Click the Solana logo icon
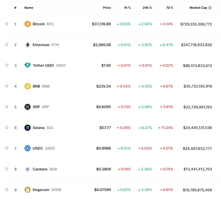The image size is (221, 199). [28, 128]
